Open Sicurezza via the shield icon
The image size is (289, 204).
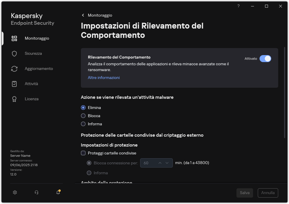pos(14,53)
